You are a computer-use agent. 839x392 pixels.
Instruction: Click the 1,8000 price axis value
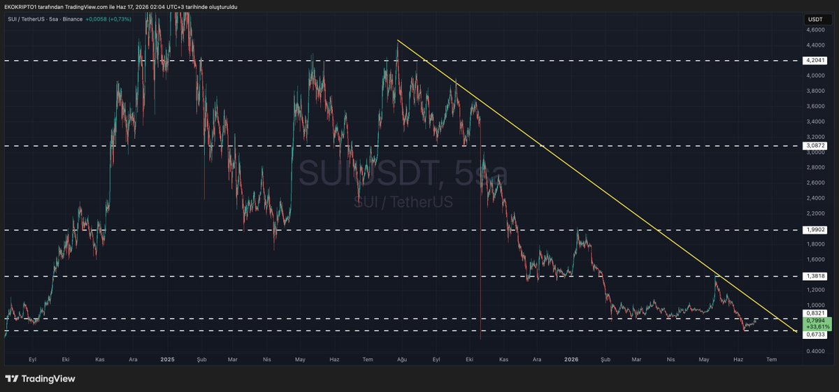(x=815, y=244)
